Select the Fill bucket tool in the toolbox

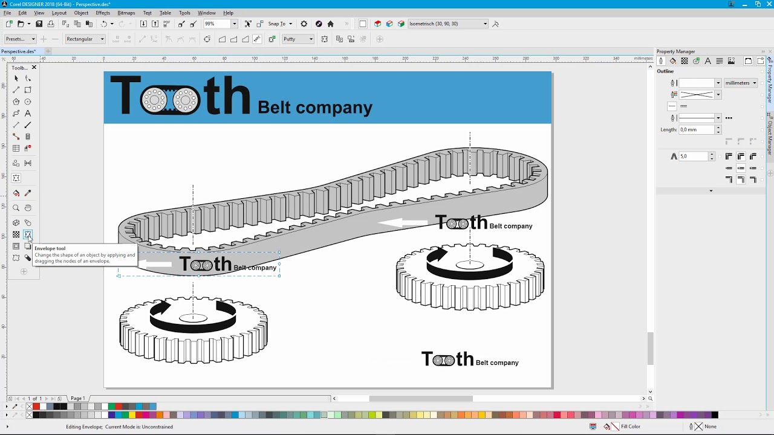16,193
